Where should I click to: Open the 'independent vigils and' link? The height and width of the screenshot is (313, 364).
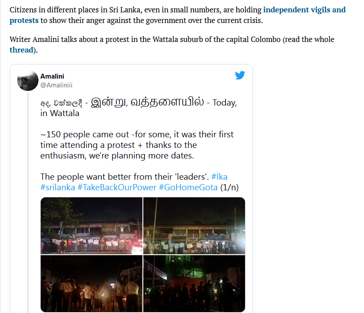point(304,10)
